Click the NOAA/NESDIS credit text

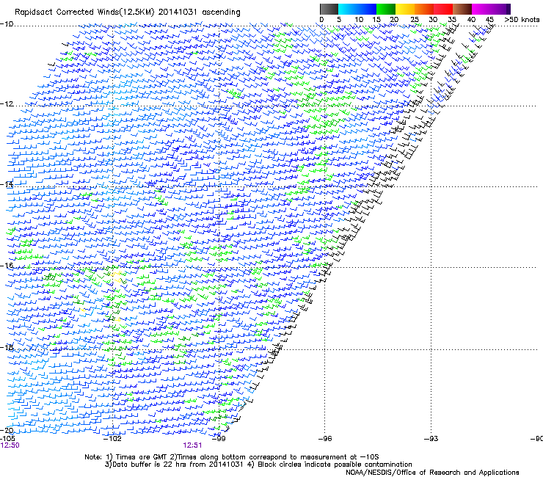432,473
